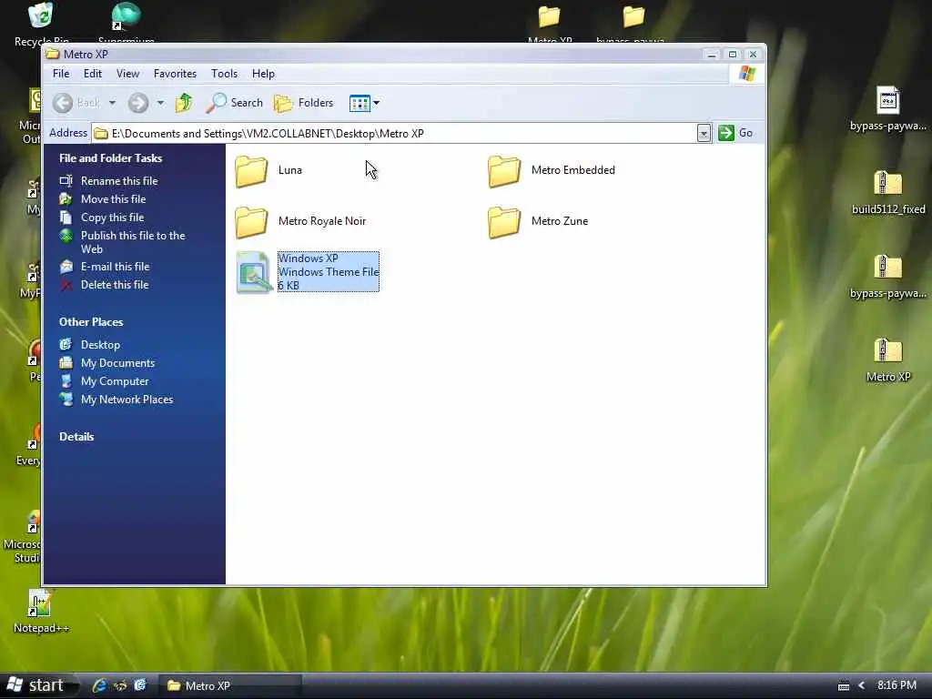Go to Desktop in Other Places
The image size is (932, 699).
[100, 345]
